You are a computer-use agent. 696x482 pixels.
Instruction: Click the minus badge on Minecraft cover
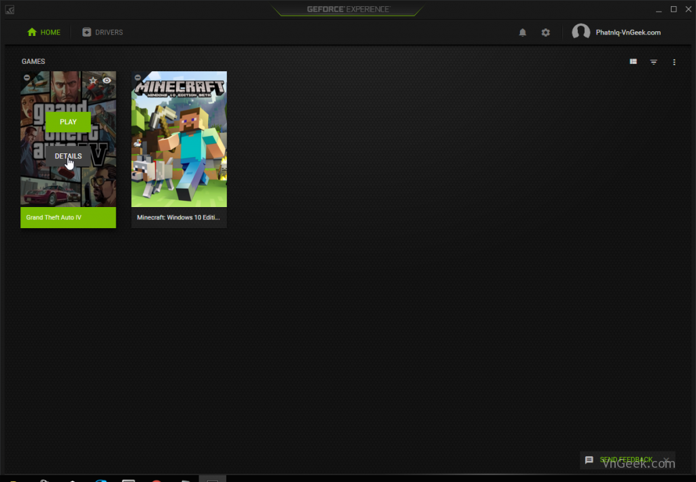(x=137, y=77)
